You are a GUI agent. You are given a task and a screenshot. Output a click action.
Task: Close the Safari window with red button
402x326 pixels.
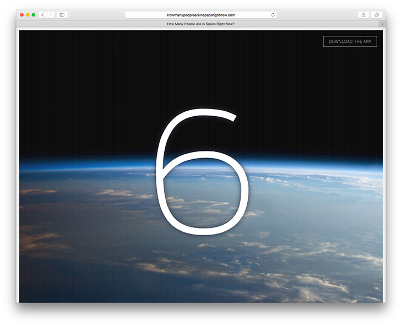pos(22,15)
